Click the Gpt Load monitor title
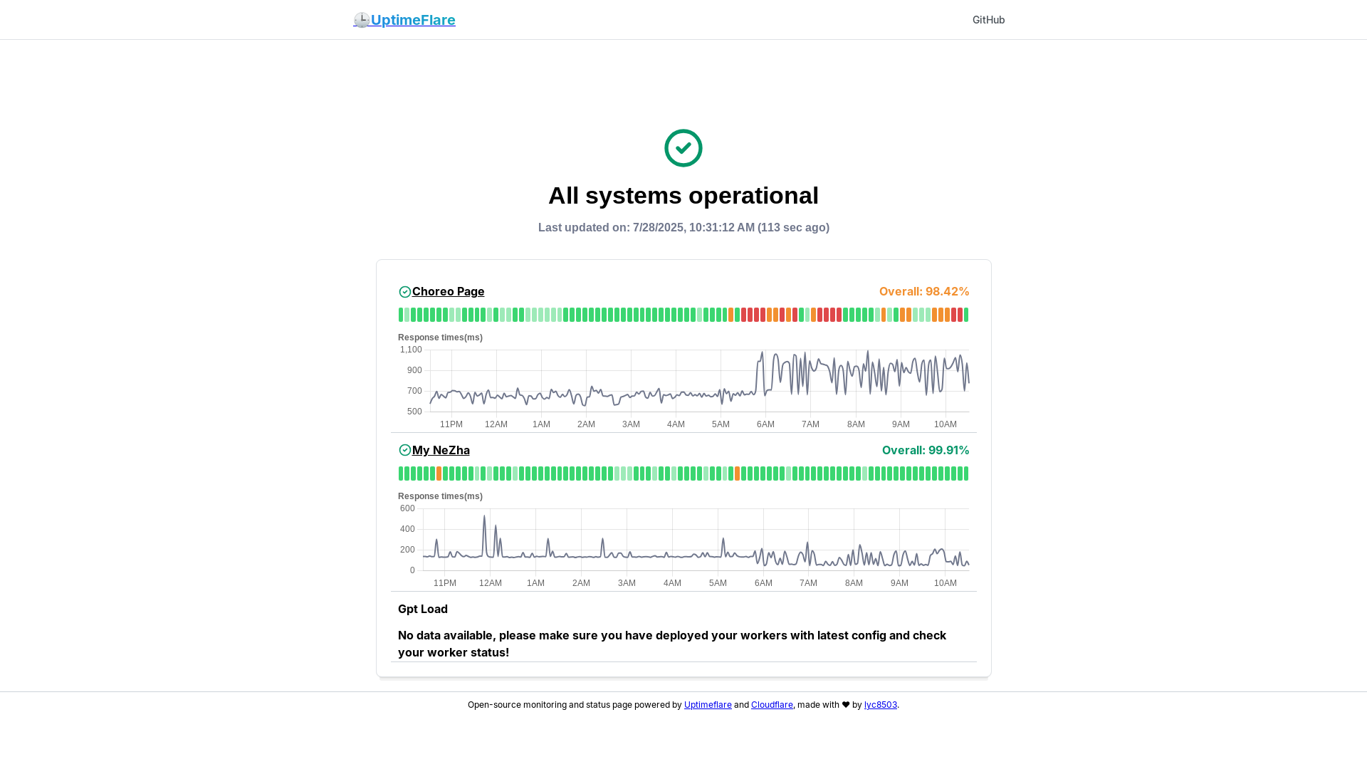This screenshot has height=769, width=1367. pyautogui.click(x=423, y=609)
